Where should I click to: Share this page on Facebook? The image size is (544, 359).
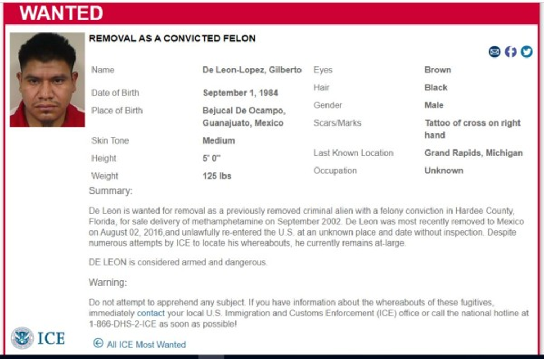tap(510, 52)
